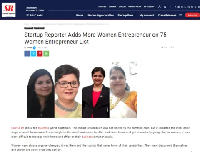The width and height of the screenshot is (200, 154).
Task: Click the user profile icon in the header
Action: click(160, 7)
